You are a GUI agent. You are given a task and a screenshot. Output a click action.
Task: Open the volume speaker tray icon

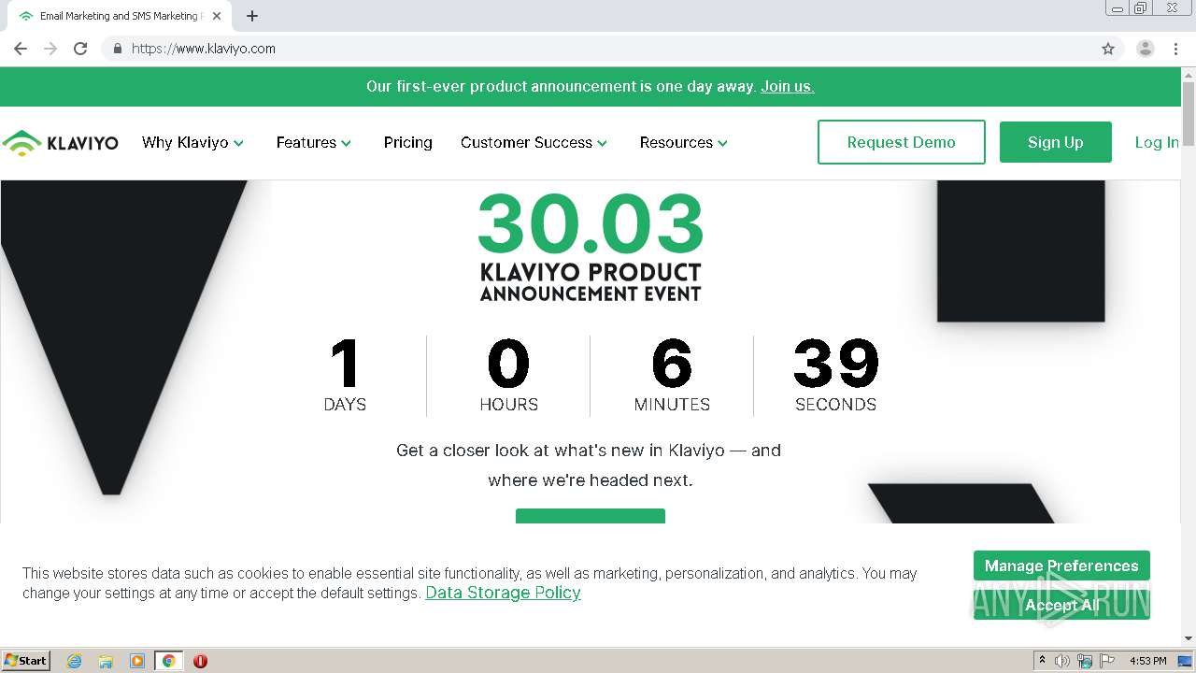[x=1062, y=661]
